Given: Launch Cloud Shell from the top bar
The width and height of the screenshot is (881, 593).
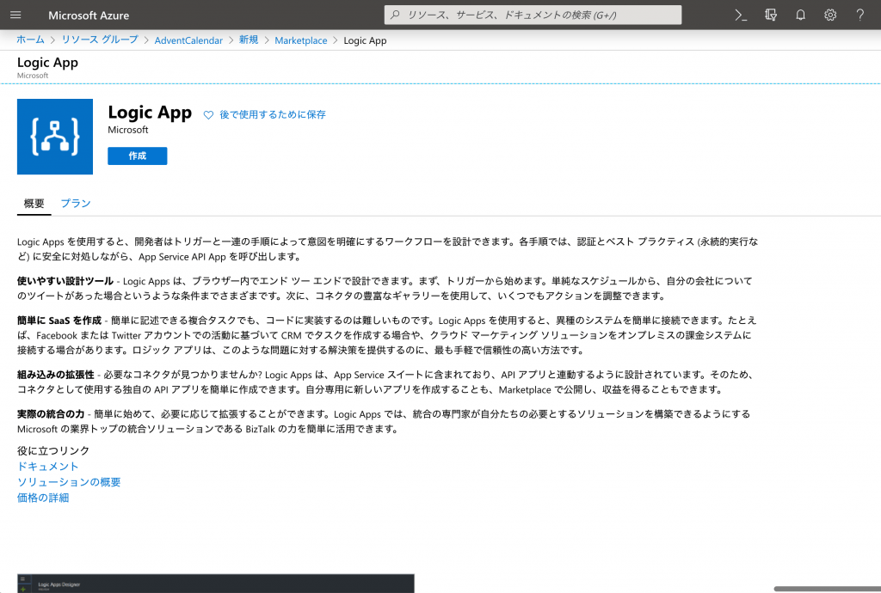Looking at the screenshot, I should (x=741, y=15).
